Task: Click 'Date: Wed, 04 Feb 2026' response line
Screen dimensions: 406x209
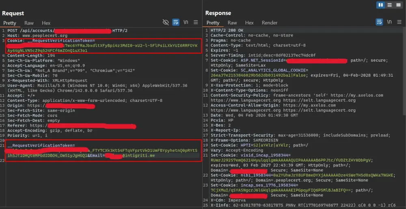Action: pyautogui.click(x=254, y=115)
